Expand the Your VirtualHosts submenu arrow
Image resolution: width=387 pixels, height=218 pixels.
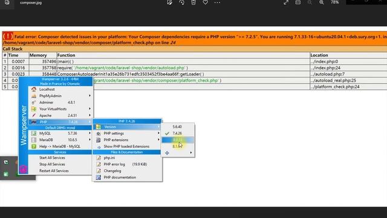(x=90, y=109)
